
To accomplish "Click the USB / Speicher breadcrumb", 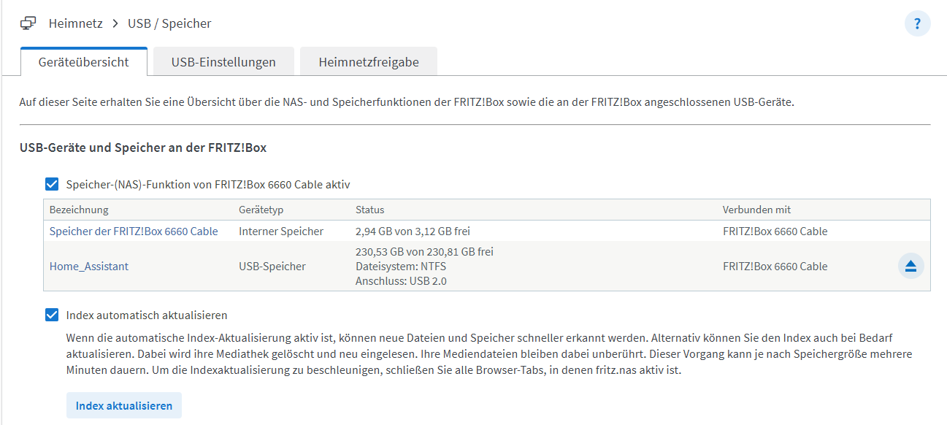I will (169, 23).
